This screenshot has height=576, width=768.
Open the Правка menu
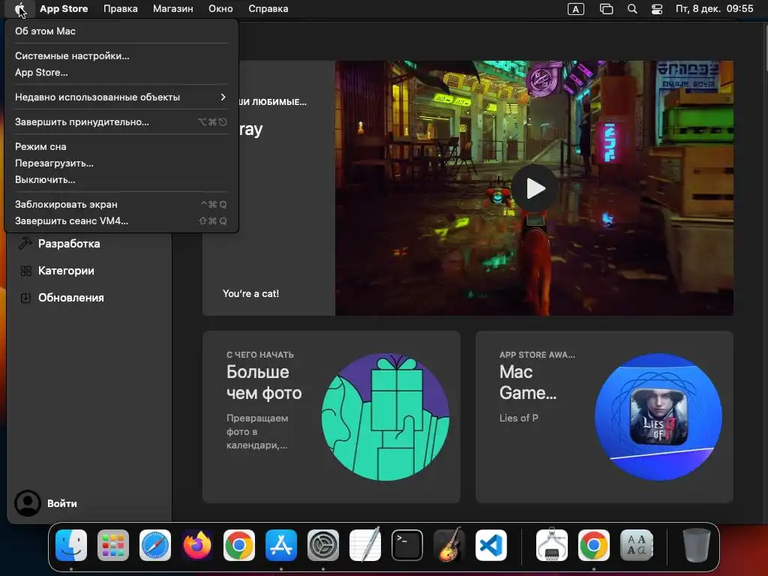click(x=121, y=9)
